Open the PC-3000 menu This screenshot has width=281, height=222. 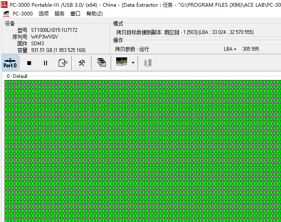coord(23,14)
